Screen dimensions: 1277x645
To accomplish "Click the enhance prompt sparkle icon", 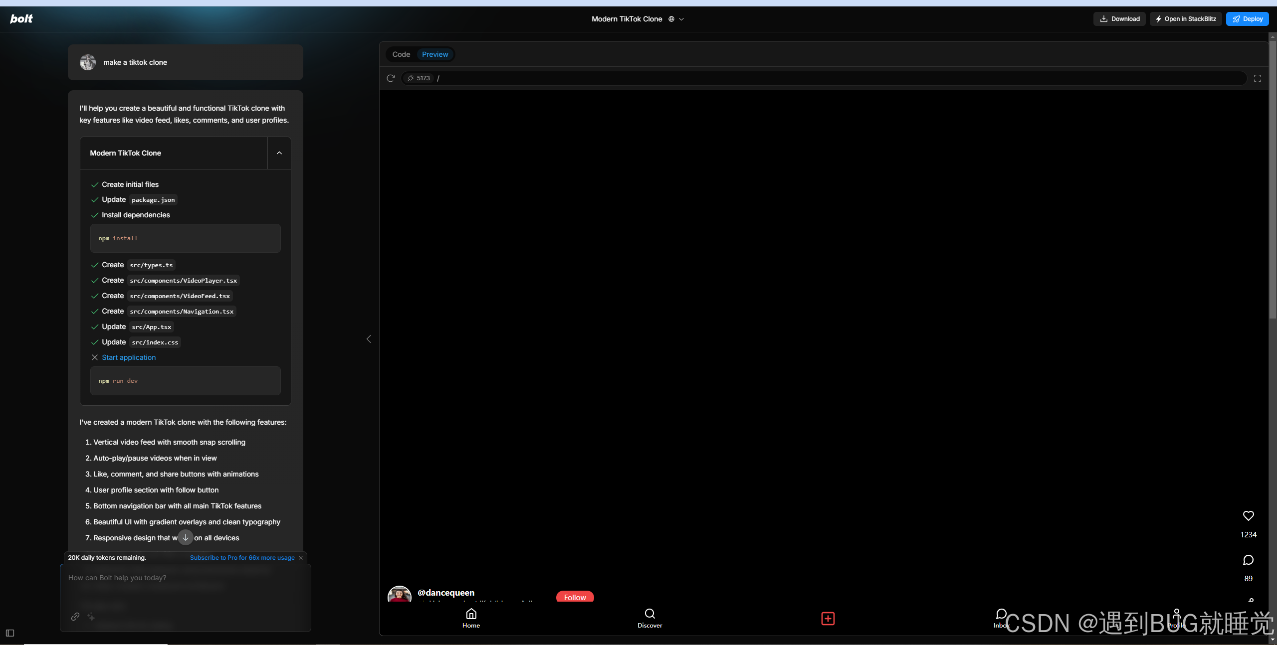I will (x=91, y=617).
